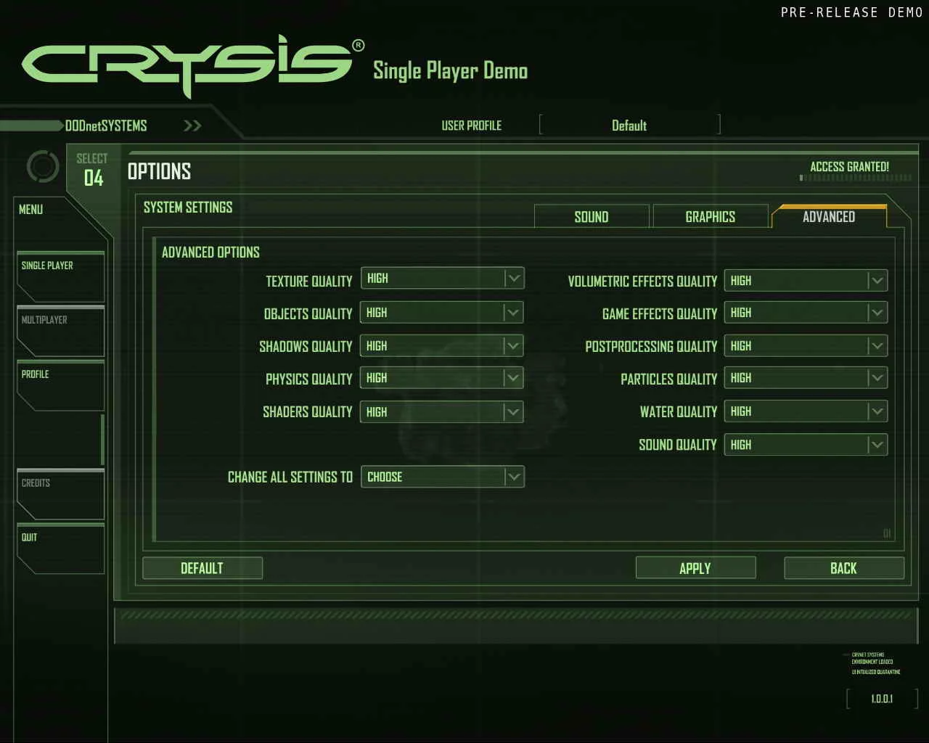The width and height of the screenshot is (929, 743).
Task: Click the MENU heading in the sidebar
Action: 30,210
